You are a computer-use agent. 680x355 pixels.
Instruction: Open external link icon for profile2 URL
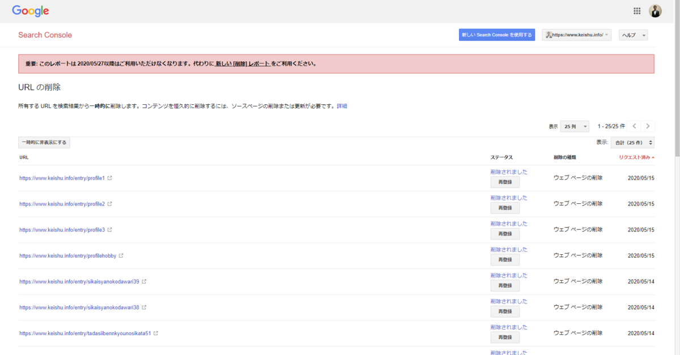110,204
